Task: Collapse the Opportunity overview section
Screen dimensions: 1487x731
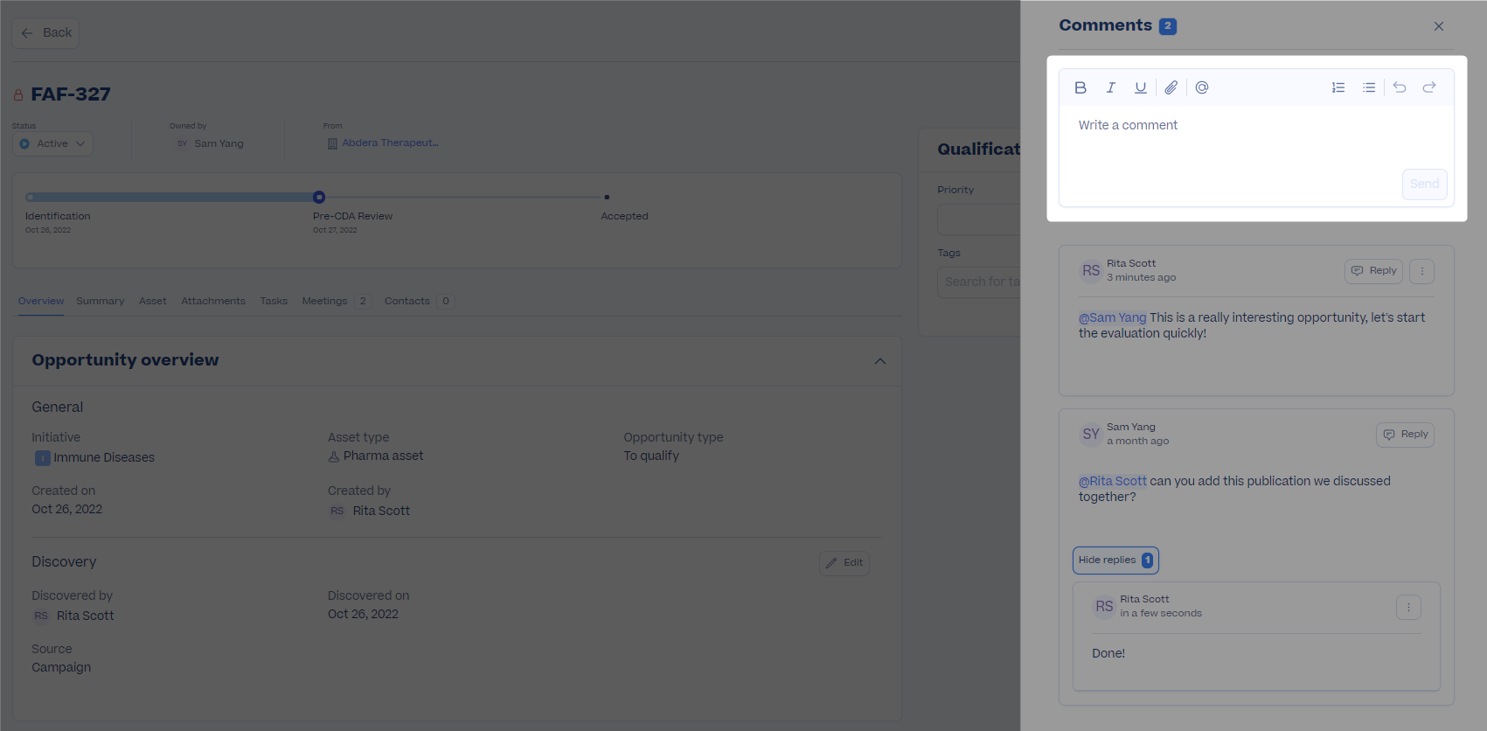Action: pos(880,361)
